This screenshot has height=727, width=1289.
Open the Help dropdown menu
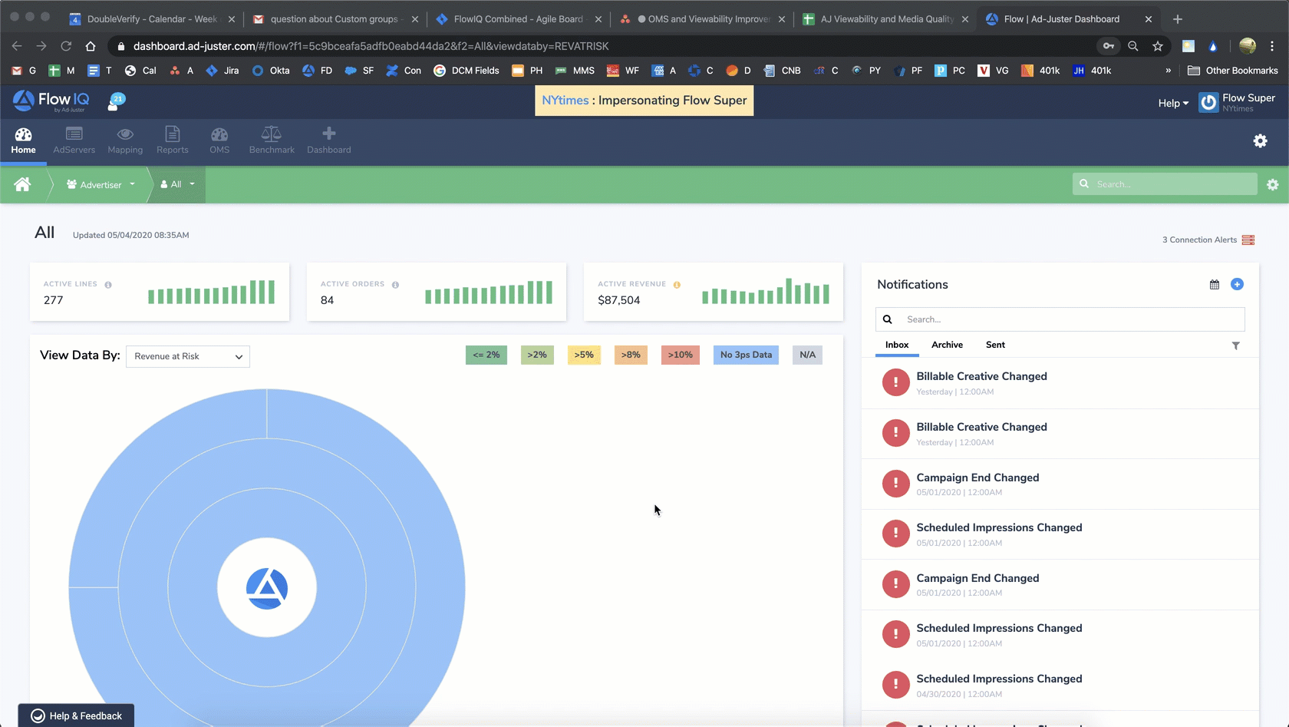pyautogui.click(x=1173, y=104)
